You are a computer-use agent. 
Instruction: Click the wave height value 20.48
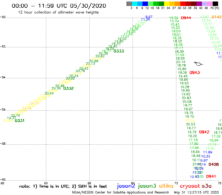(x=60, y=86)
